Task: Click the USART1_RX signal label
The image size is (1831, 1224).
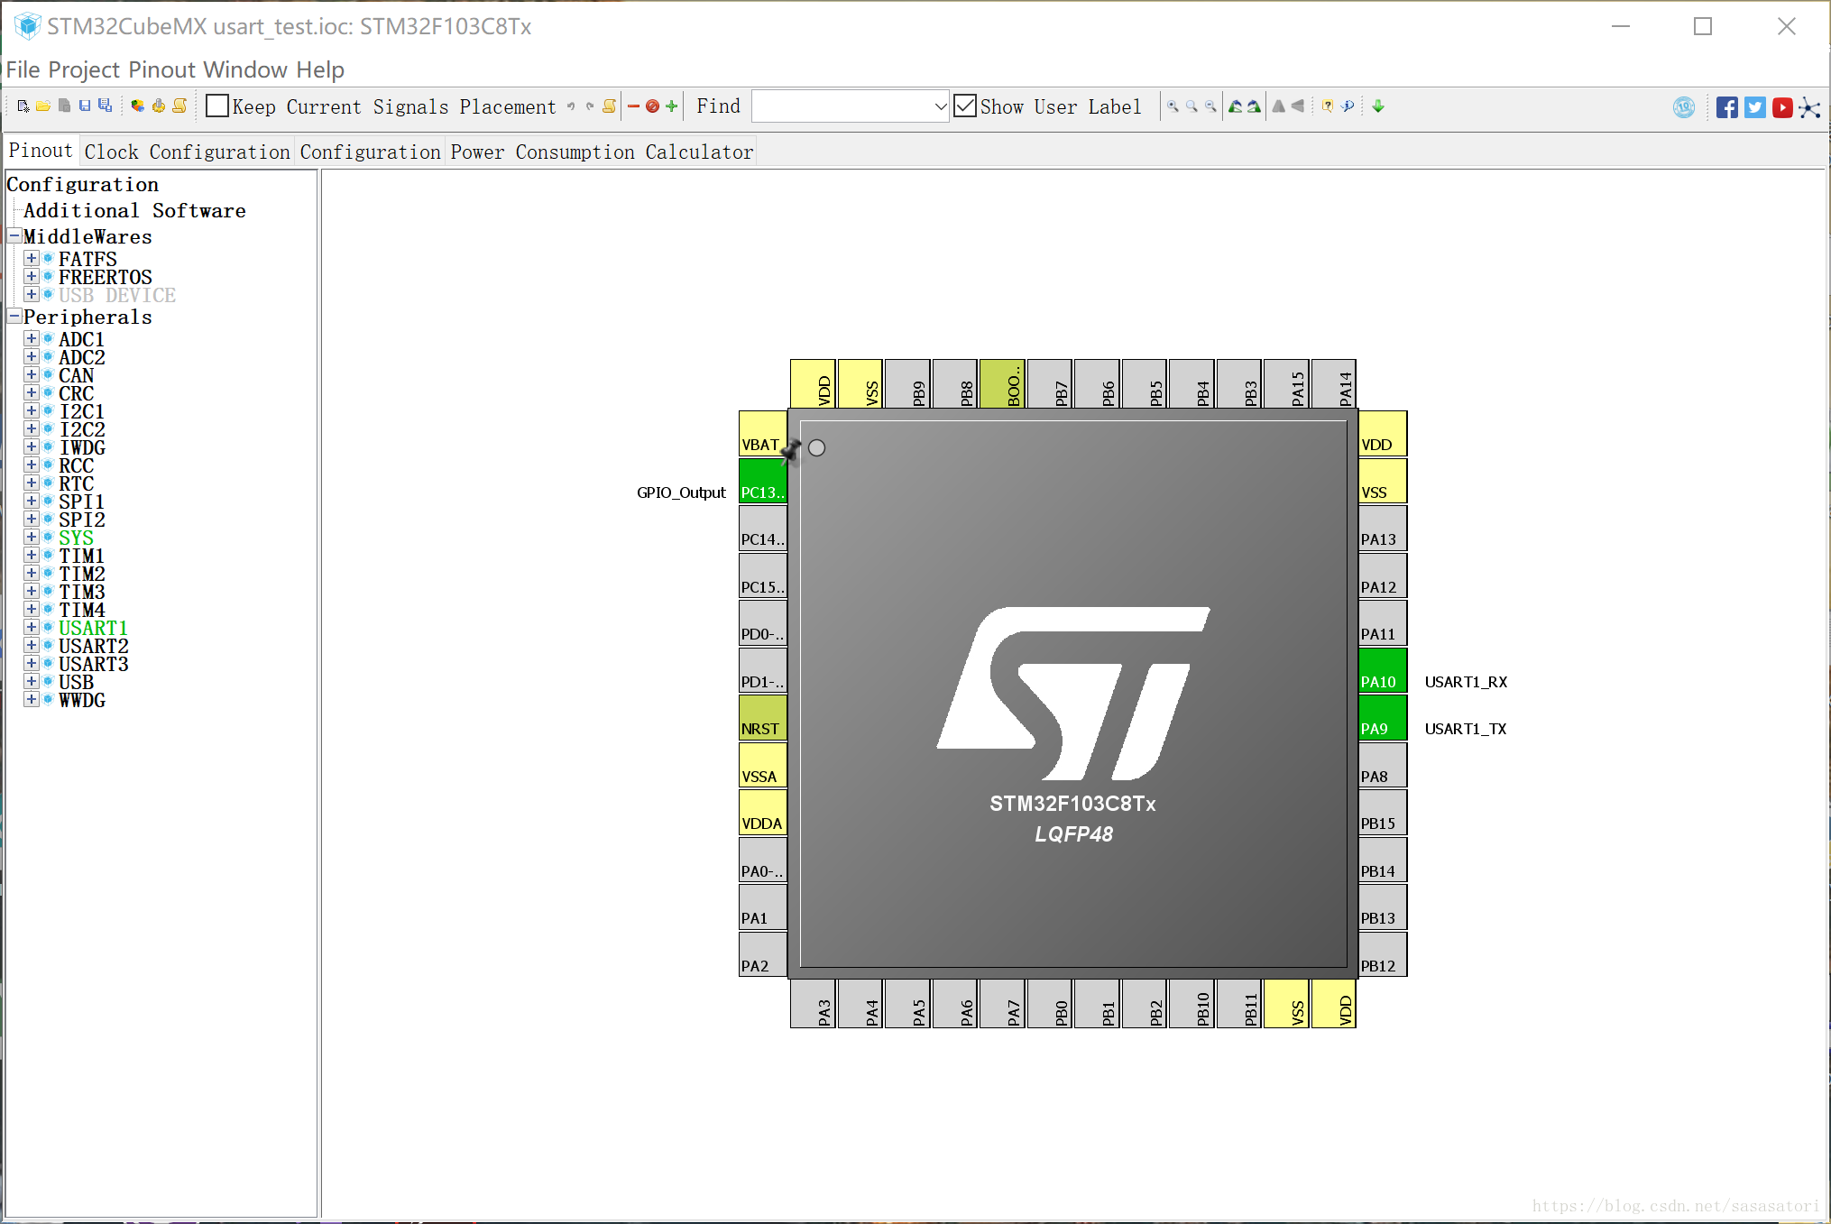Action: point(1466,682)
